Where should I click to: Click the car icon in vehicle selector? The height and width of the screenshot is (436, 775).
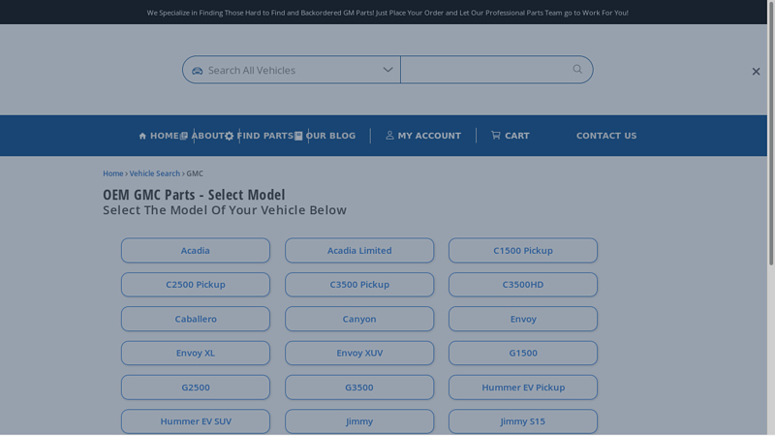[x=198, y=71]
